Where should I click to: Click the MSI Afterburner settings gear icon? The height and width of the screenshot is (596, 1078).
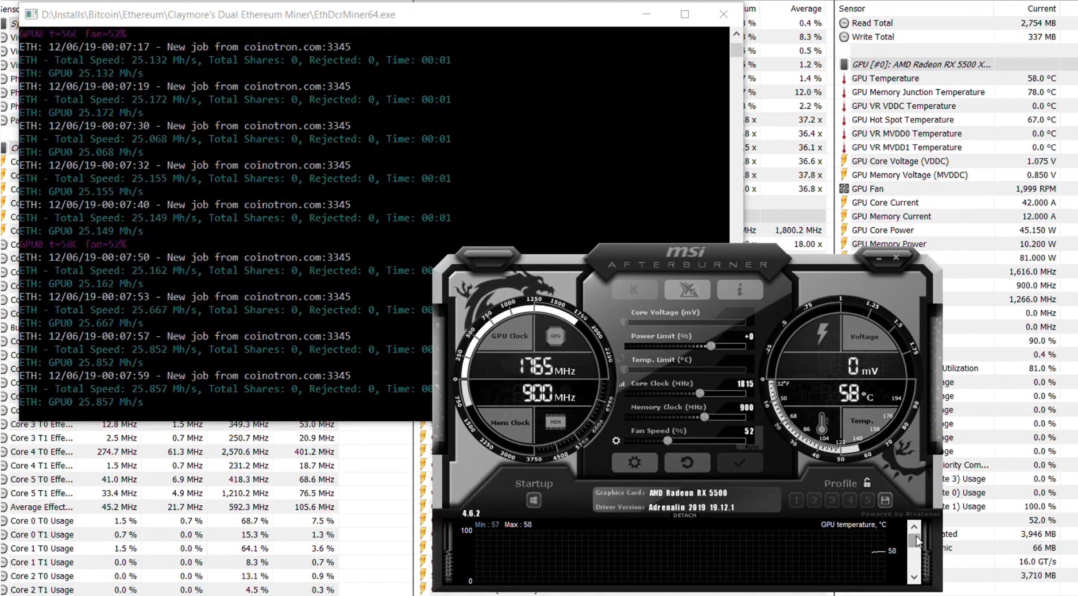633,463
